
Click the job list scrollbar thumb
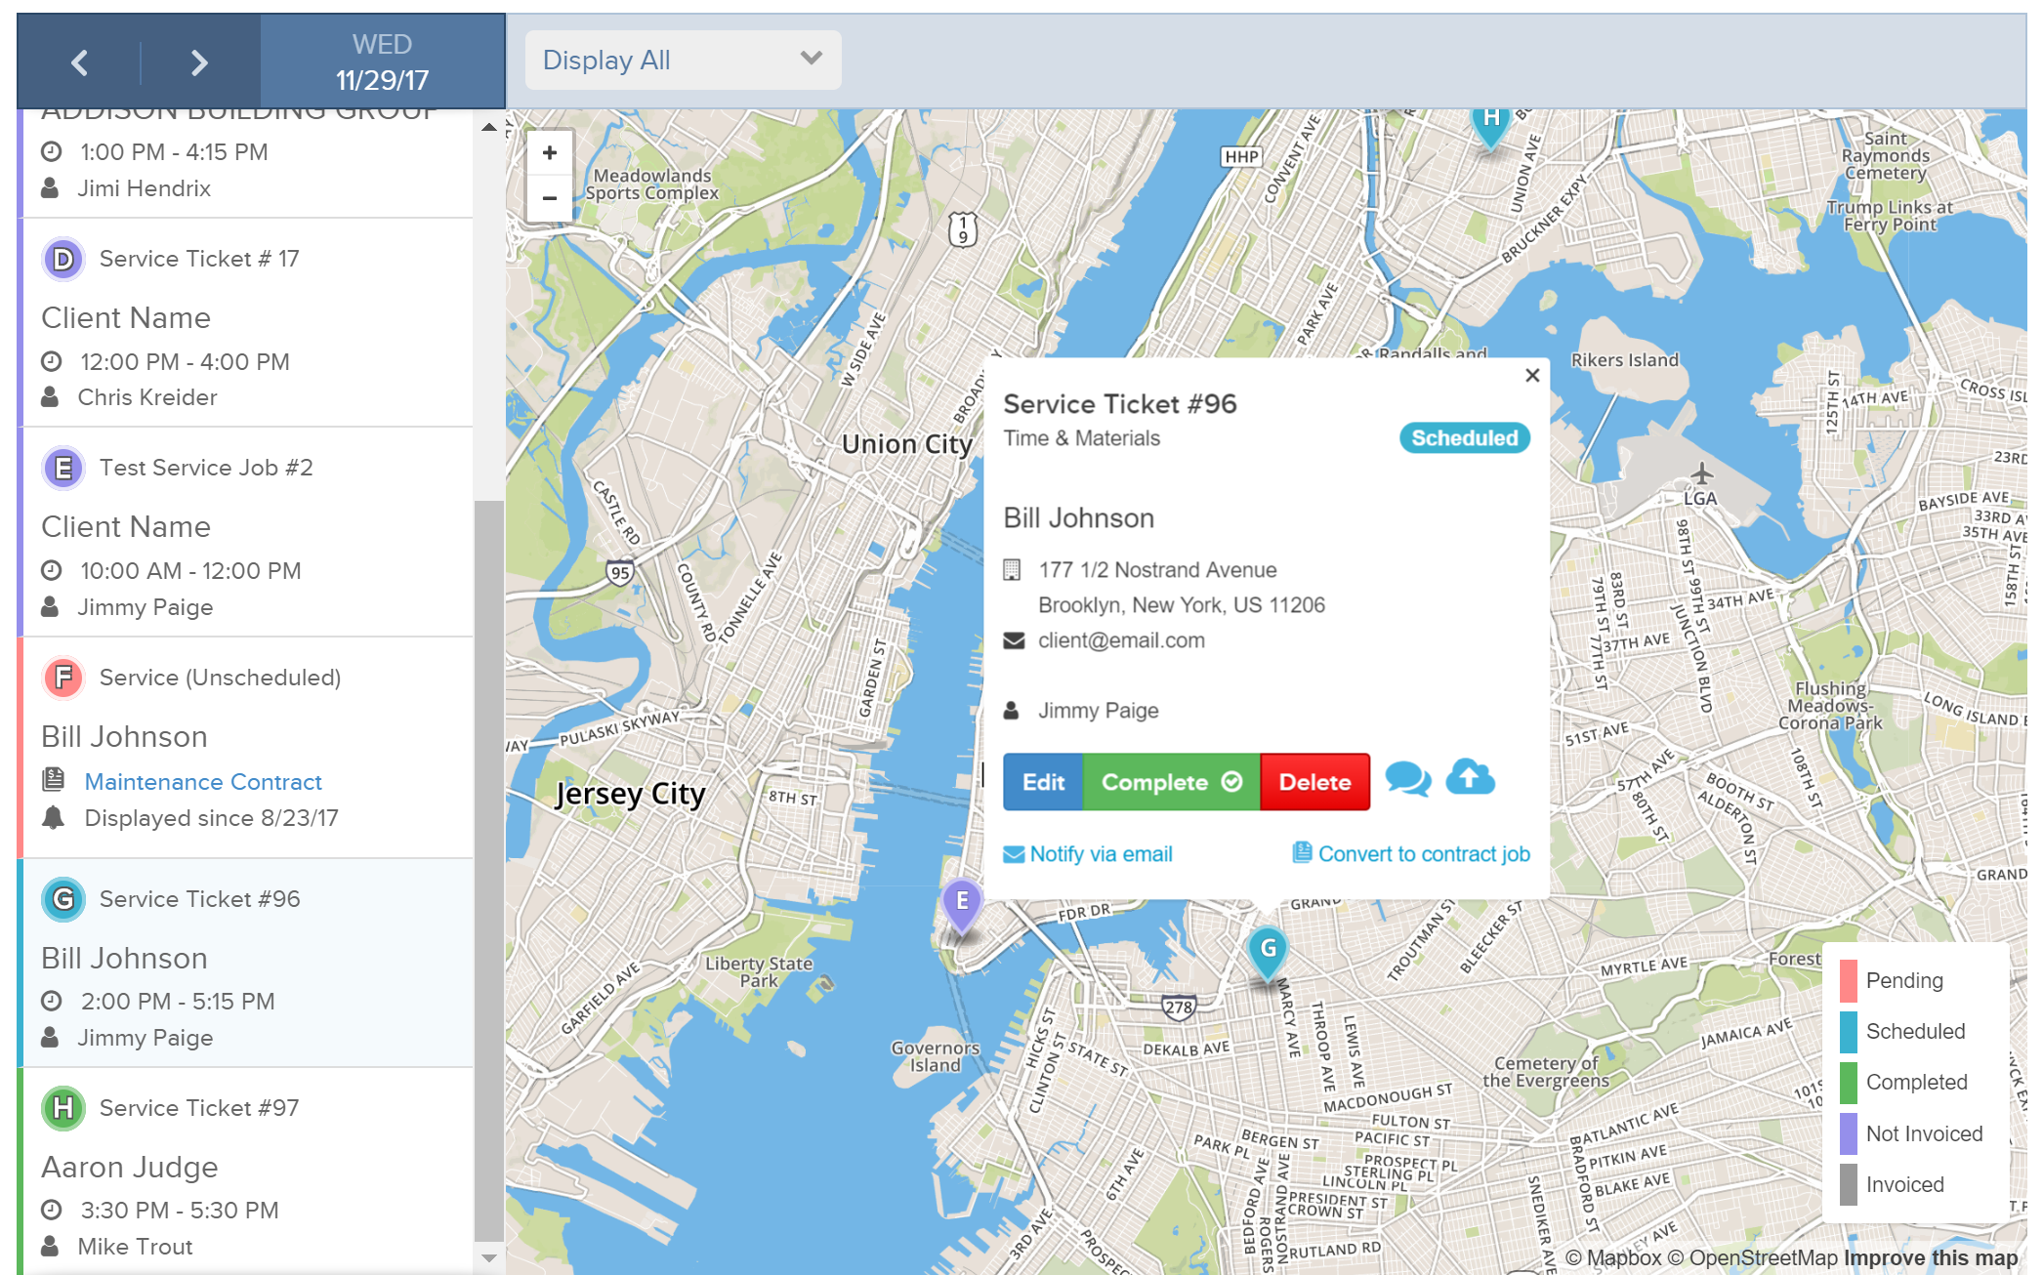coord(488,869)
